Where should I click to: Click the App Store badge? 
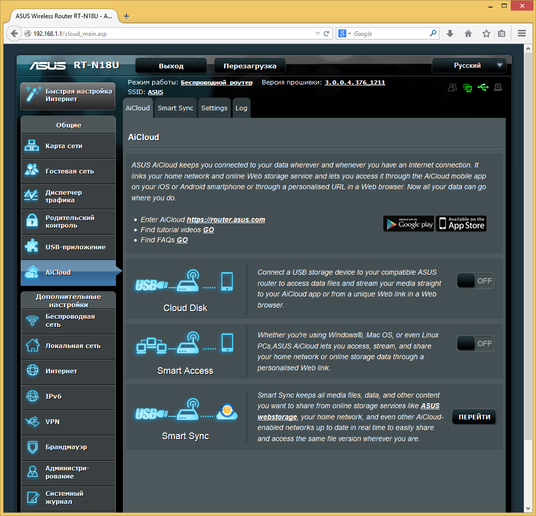click(462, 224)
